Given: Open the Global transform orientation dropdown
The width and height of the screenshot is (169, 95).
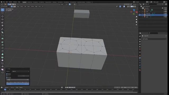Looking at the screenshot, I should pyautogui.click(x=62, y=4).
